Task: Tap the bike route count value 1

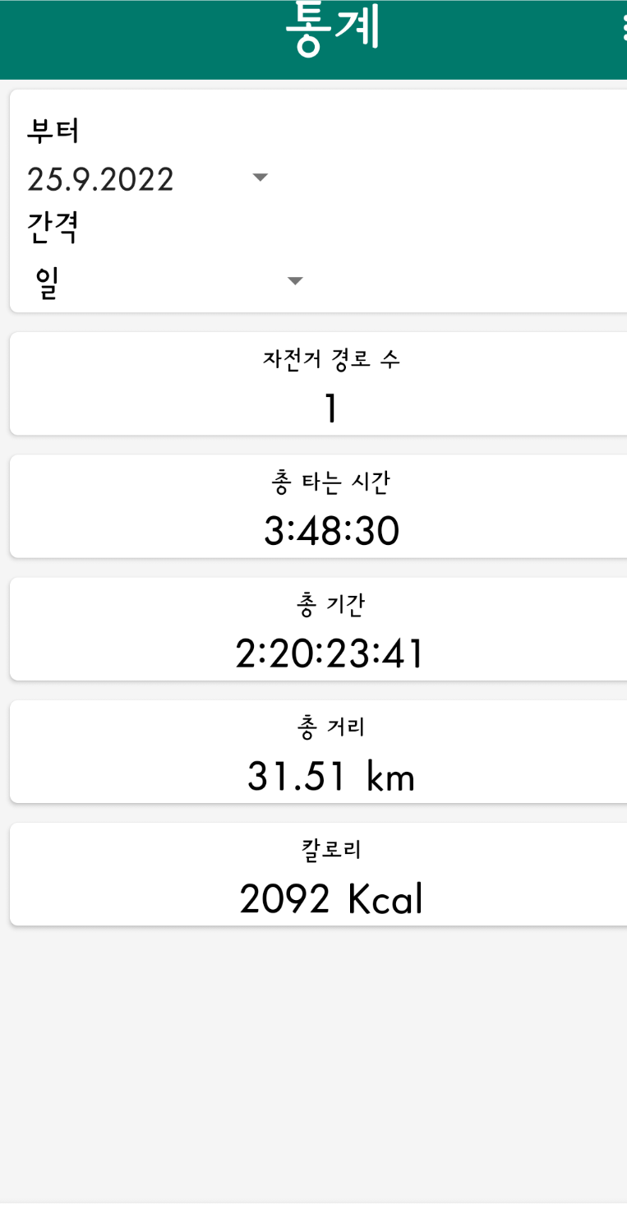Action: click(x=331, y=409)
